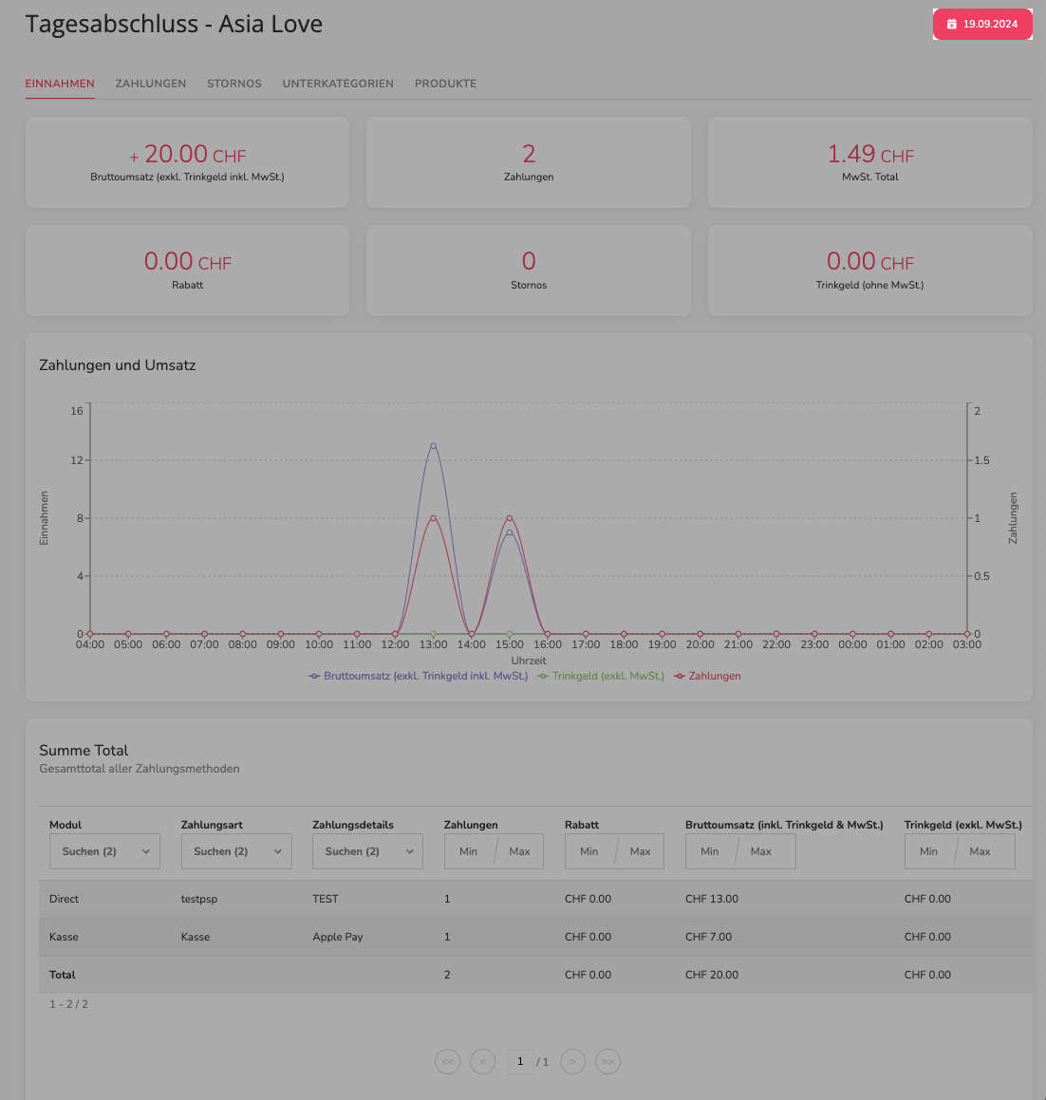1046x1100 pixels.
Task: Open the Produkte tab
Action: click(445, 84)
